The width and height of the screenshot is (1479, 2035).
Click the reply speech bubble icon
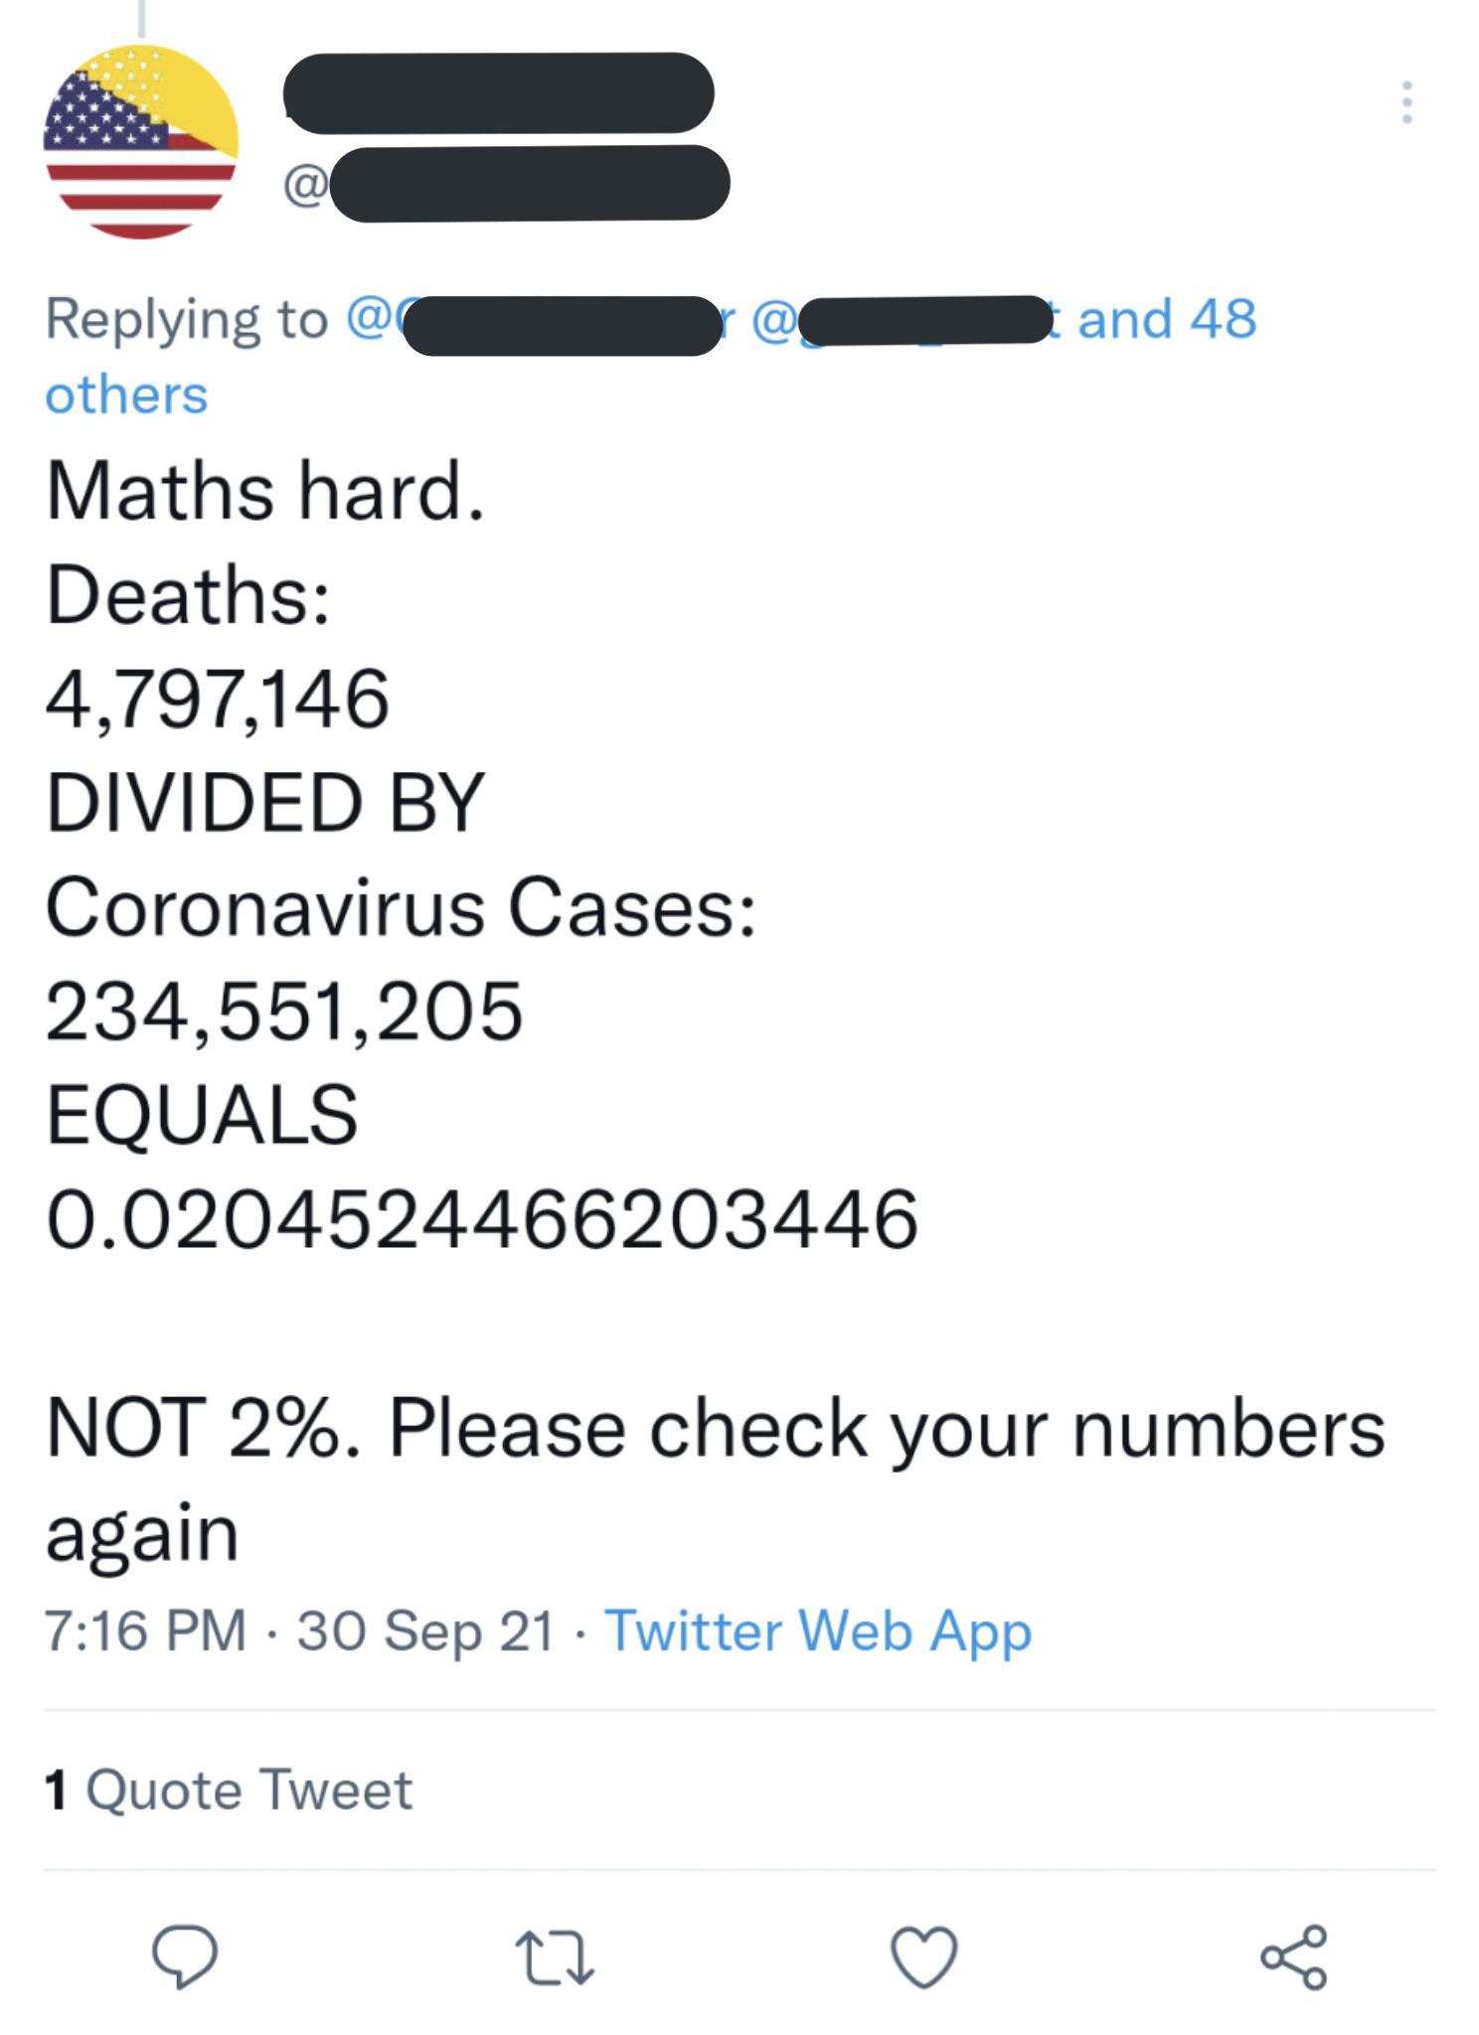coord(184,1956)
